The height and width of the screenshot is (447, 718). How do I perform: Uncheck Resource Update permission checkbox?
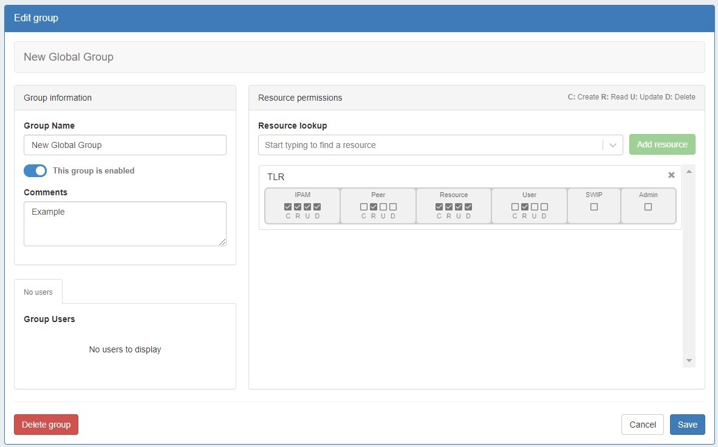click(x=459, y=207)
